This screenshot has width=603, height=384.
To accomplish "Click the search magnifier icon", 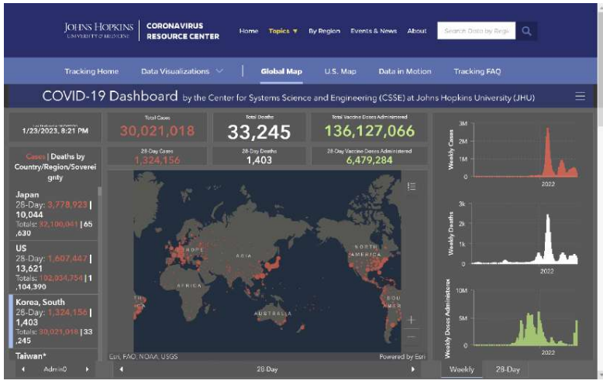I will tap(526, 31).
